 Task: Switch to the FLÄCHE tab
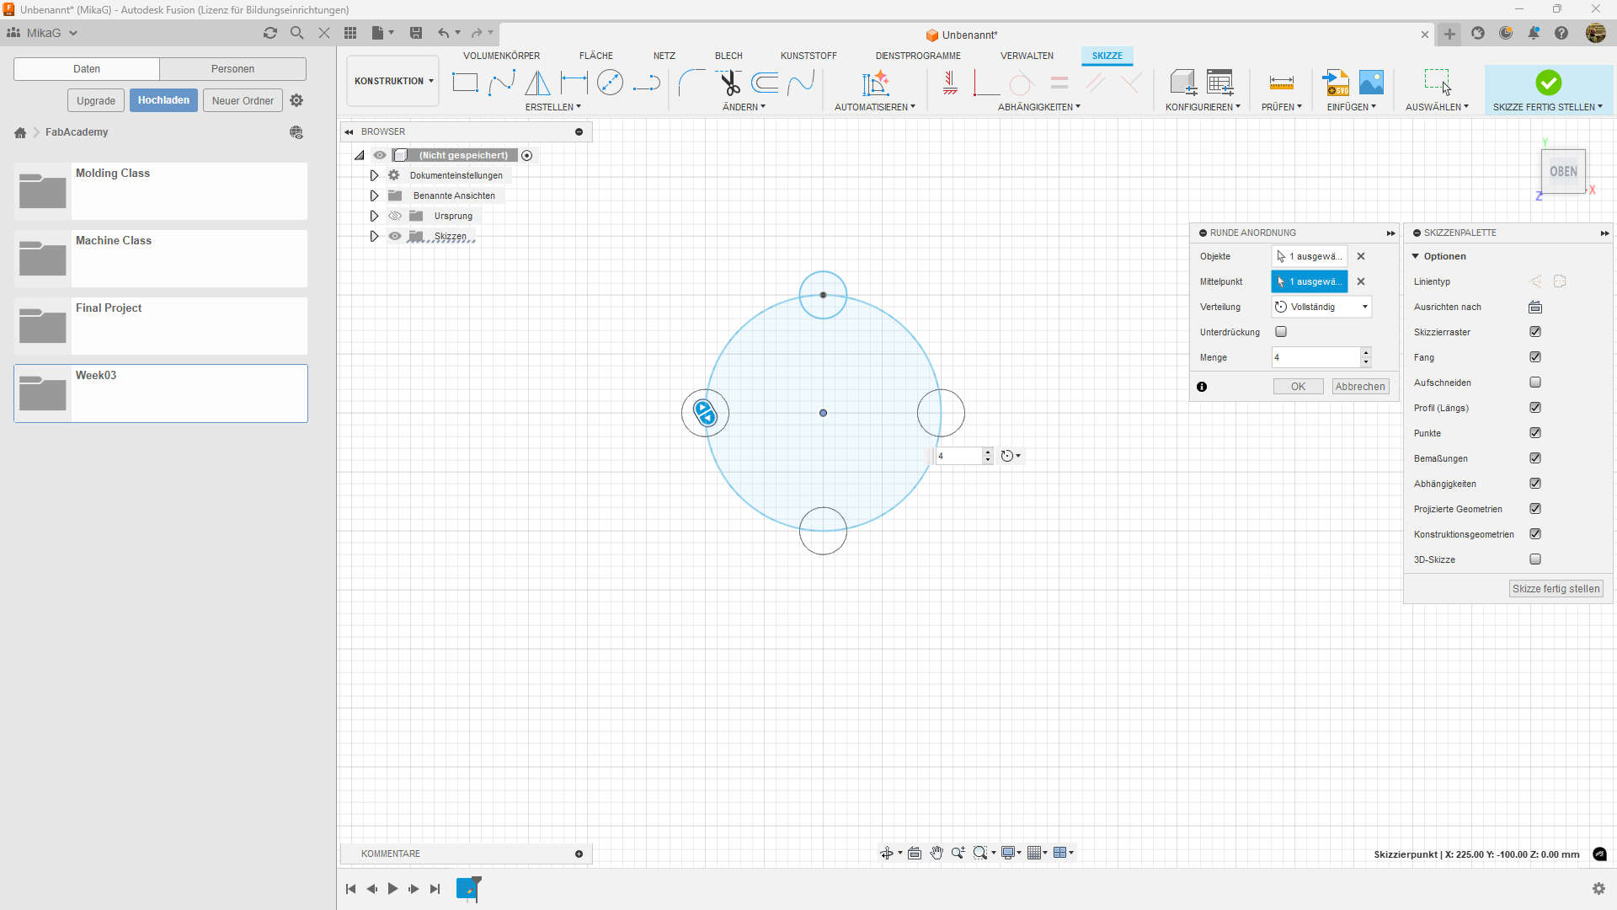[595, 56]
